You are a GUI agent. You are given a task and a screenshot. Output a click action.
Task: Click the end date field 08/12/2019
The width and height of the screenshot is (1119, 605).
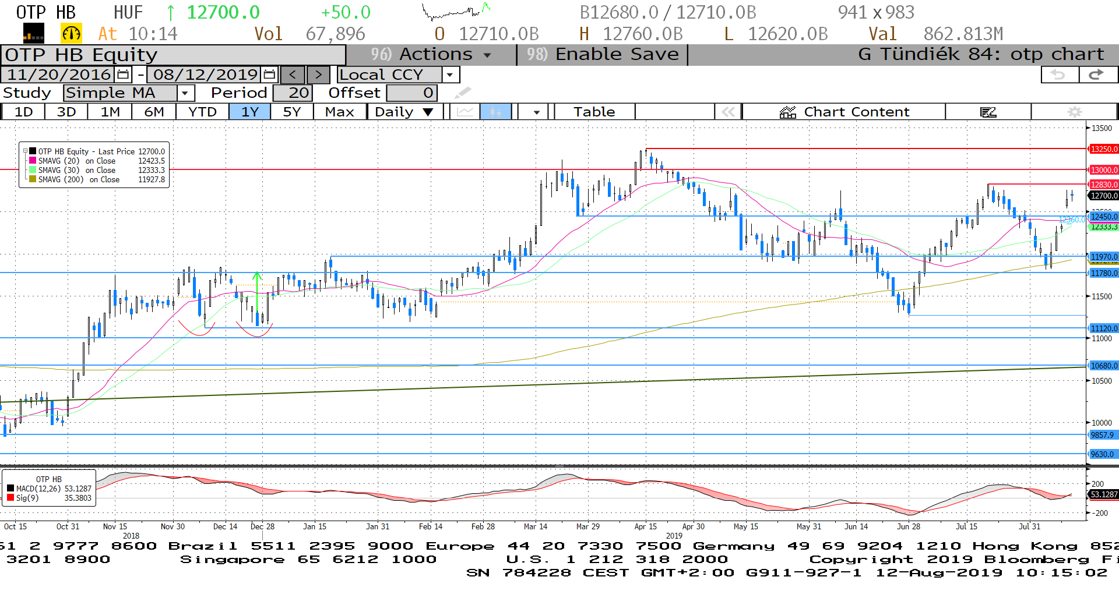pos(205,75)
